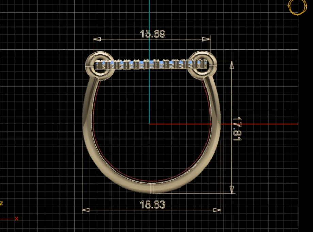Click the gold ring icon in the corner
Viewport: 313px width, 232px height.
pyautogui.click(x=297, y=7)
